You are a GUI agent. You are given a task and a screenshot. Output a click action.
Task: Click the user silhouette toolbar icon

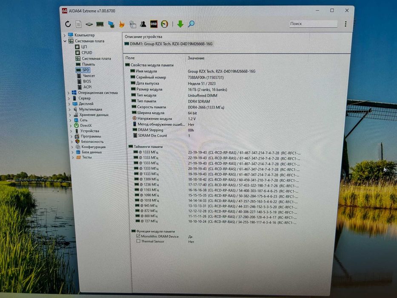pos(143,24)
